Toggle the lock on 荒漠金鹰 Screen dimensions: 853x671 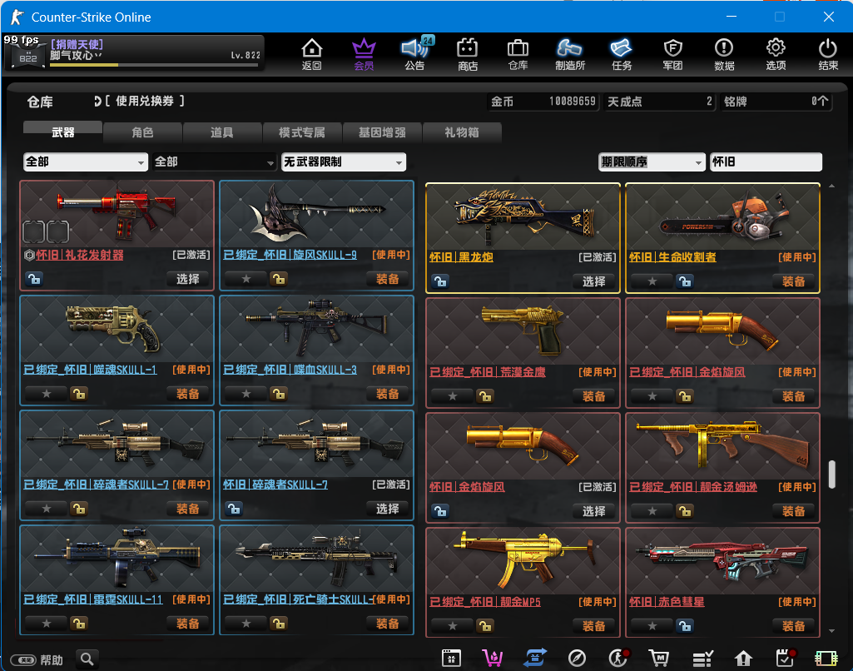(485, 397)
